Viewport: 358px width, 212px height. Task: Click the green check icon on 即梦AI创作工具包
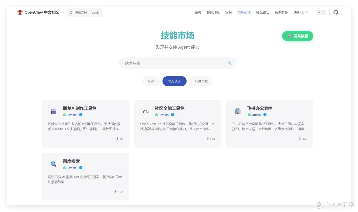pyautogui.click(x=65, y=115)
